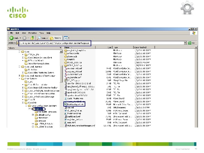This screenshot has height=153, width=204.
Task: Sort by the Type column header
Action: point(123,47)
